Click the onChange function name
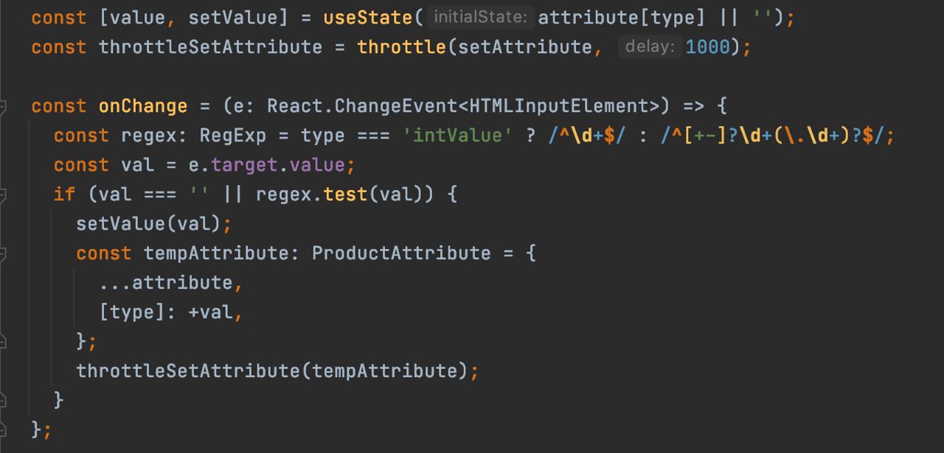944x453 pixels. coord(143,106)
